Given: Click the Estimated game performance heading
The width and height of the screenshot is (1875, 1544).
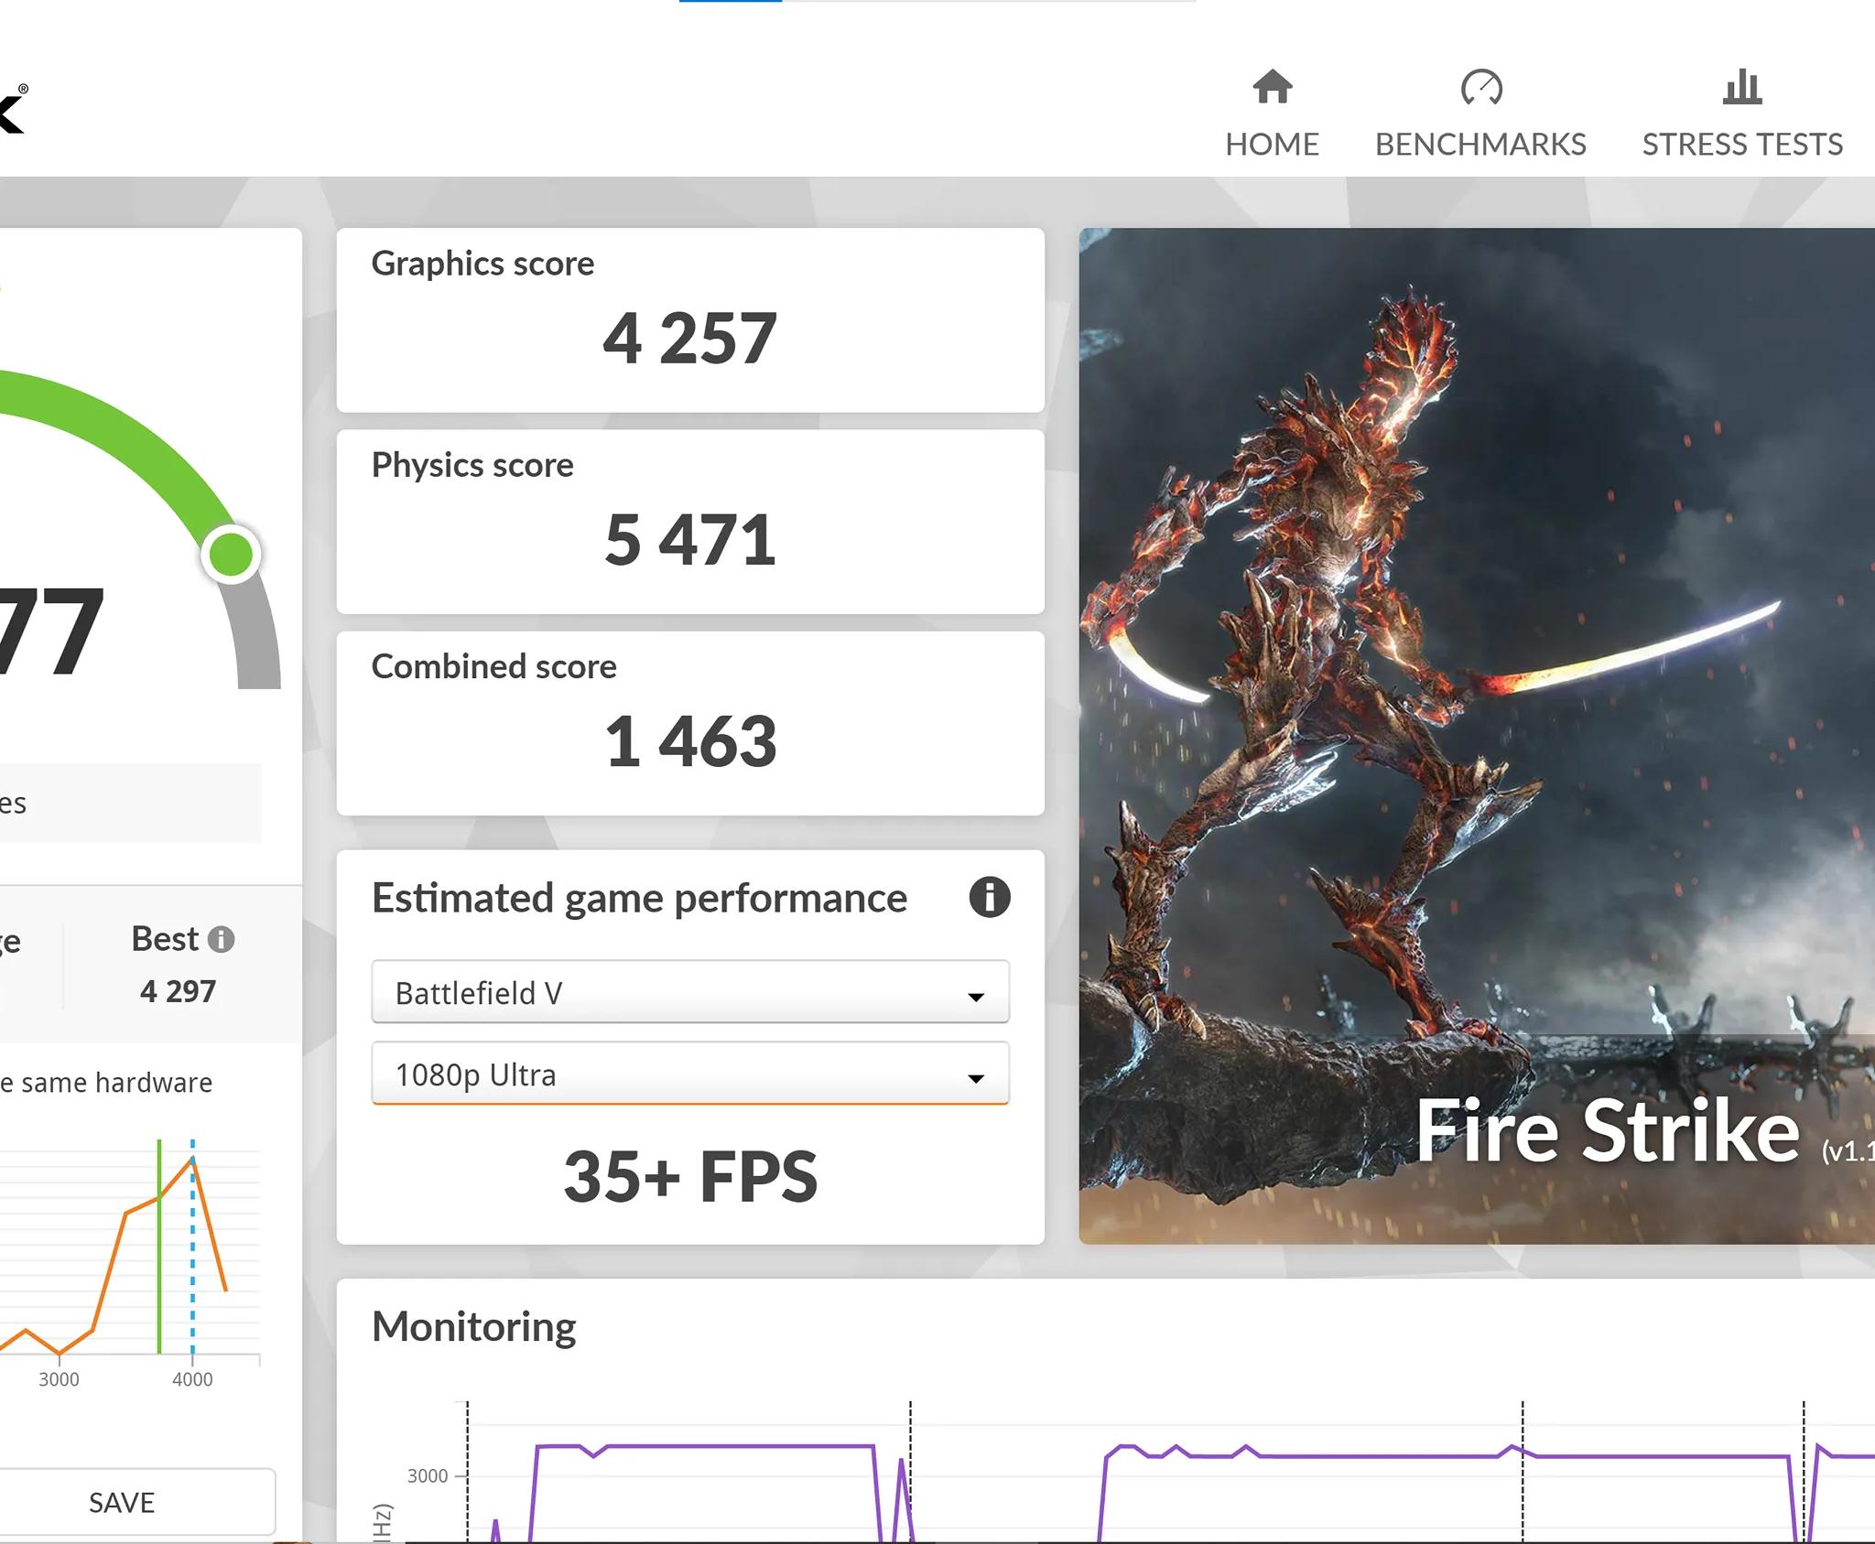Looking at the screenshot, I should 639,899.
